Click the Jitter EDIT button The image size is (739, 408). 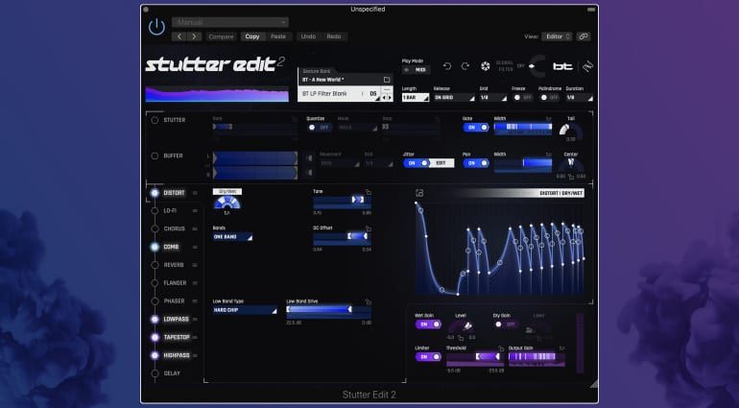click(x=442, y=163)
